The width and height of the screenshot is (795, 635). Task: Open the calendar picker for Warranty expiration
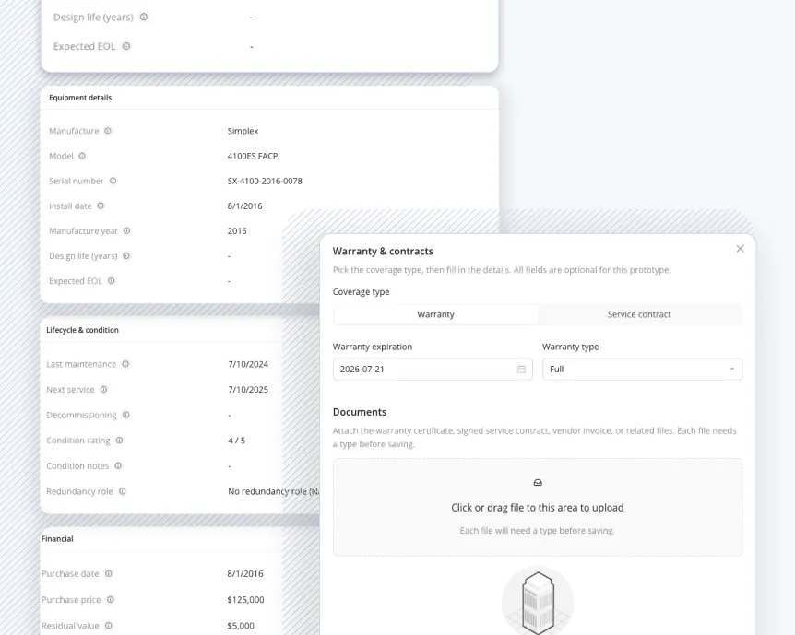(521, 370)
